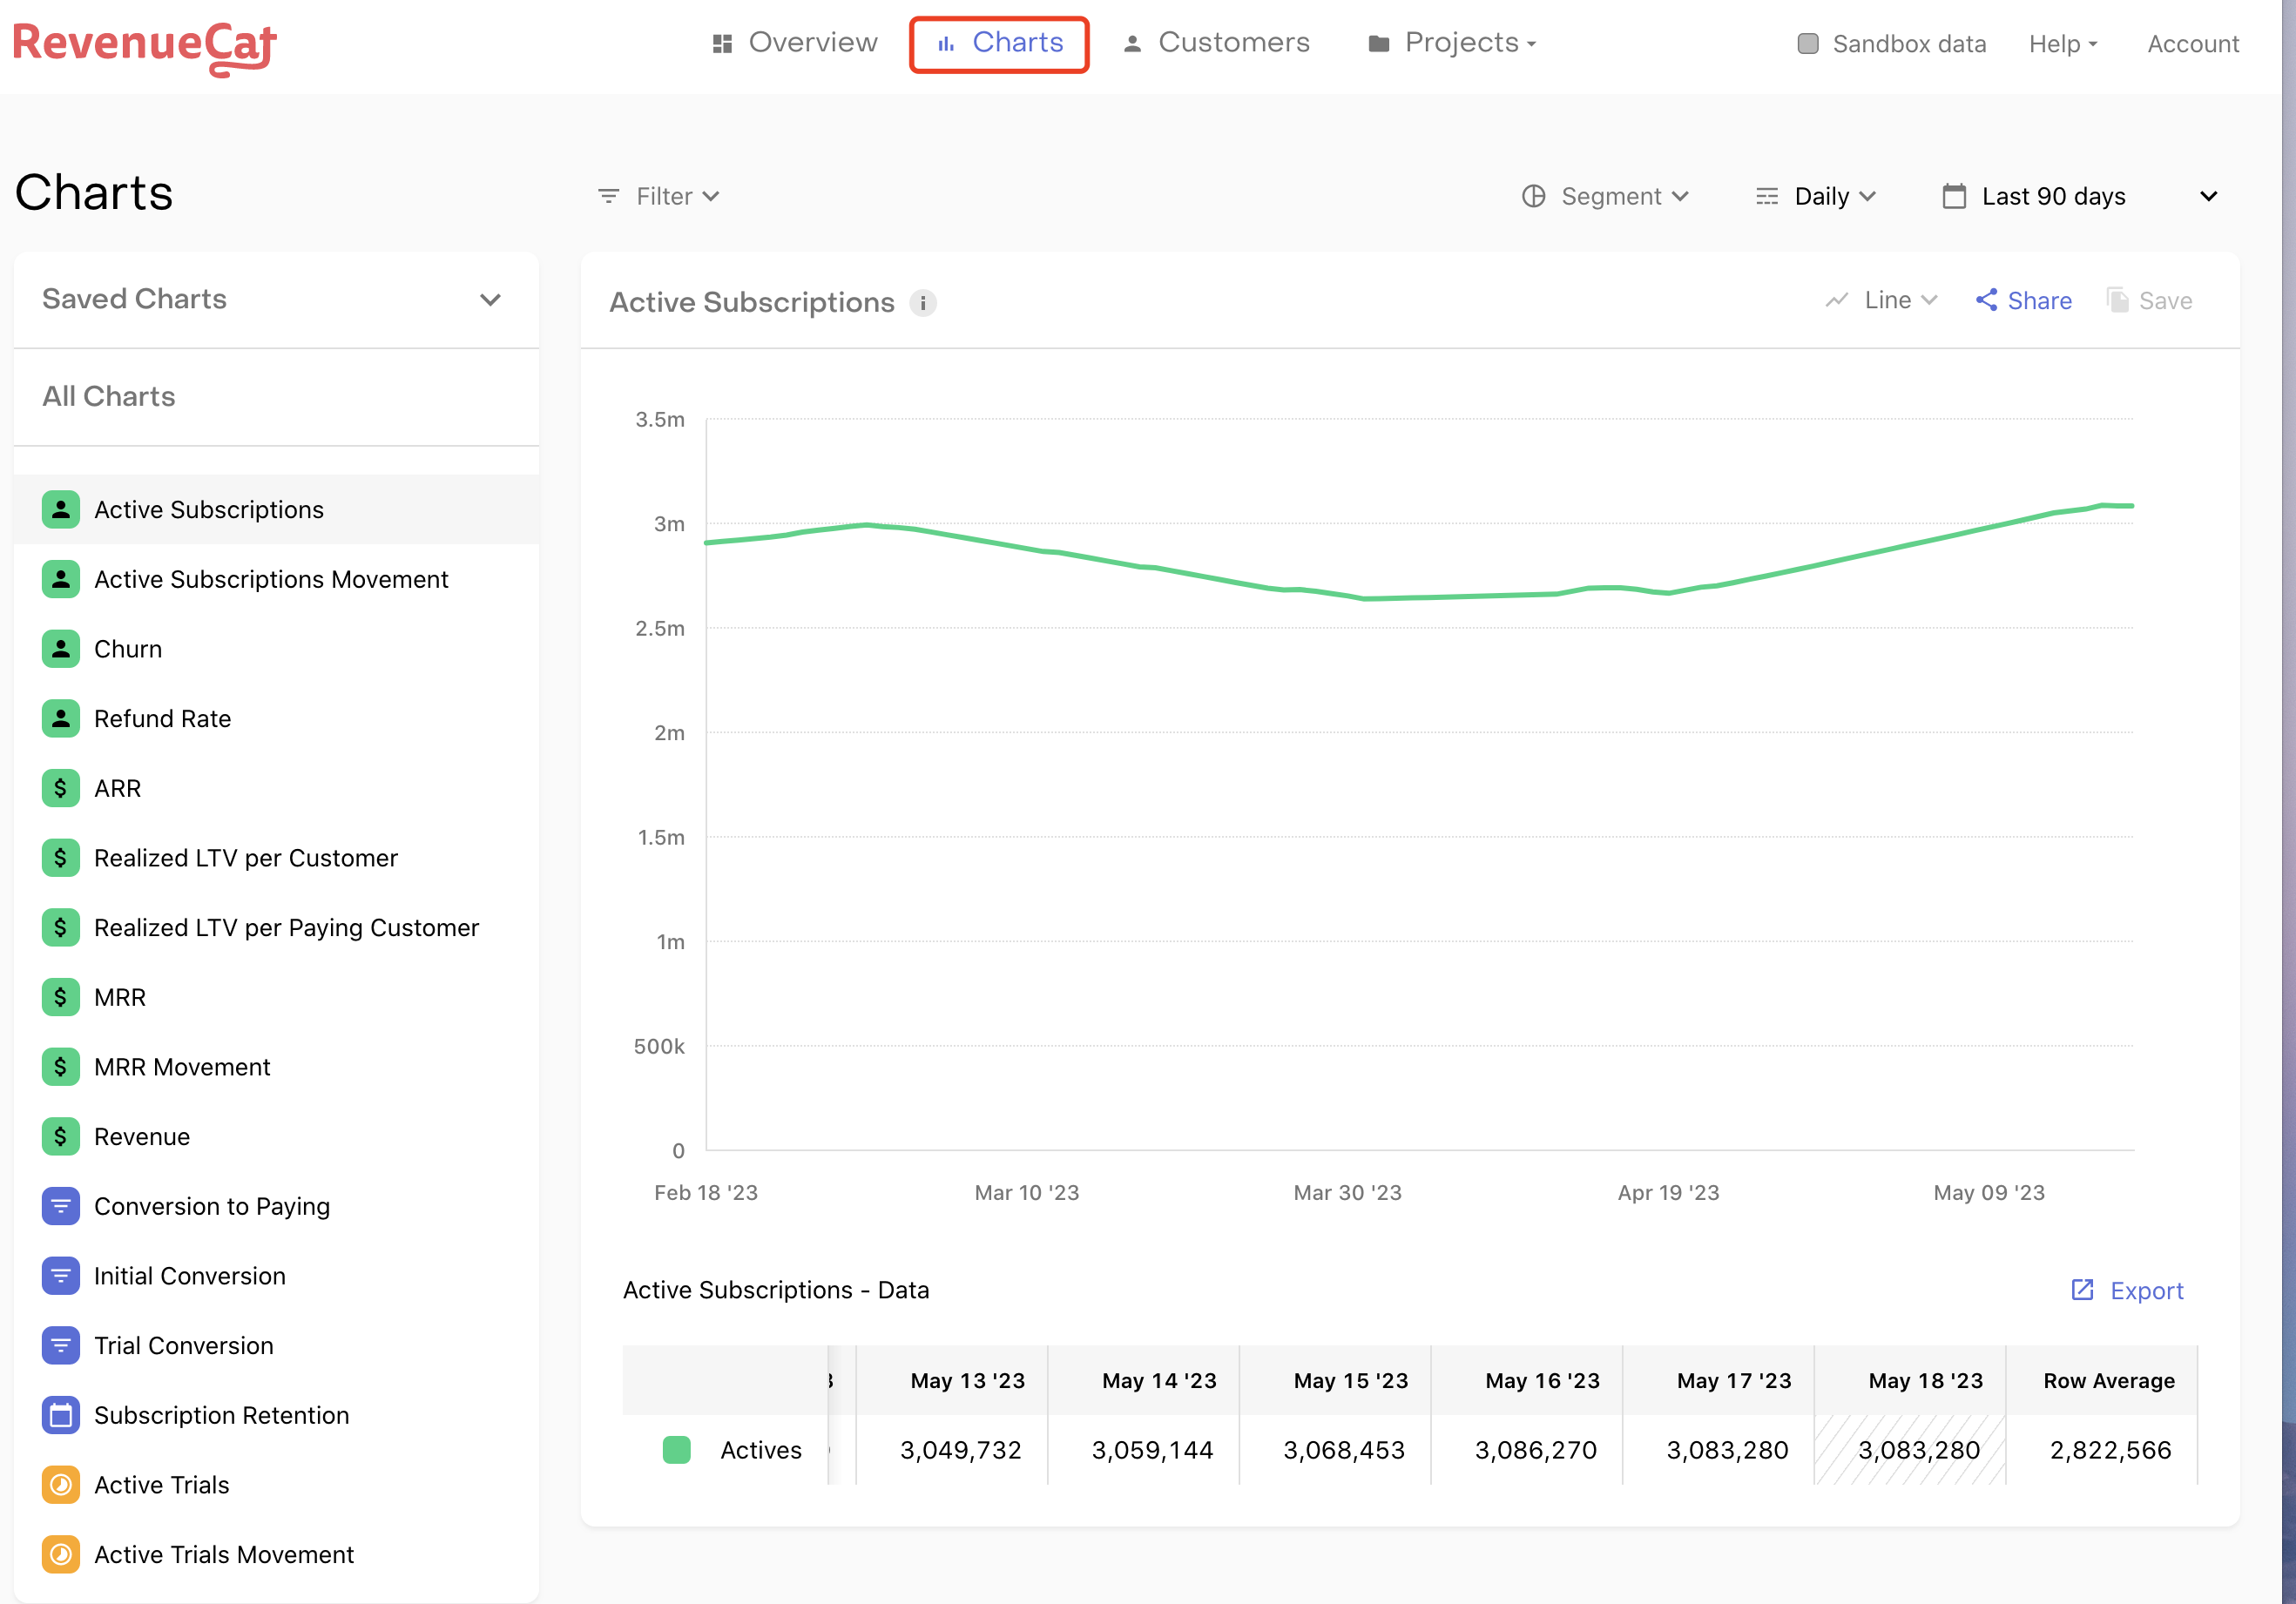Click the calendar icon beside Subscription Retention
This screenshot has width=2296, height=1604.
coord(61,1415)
